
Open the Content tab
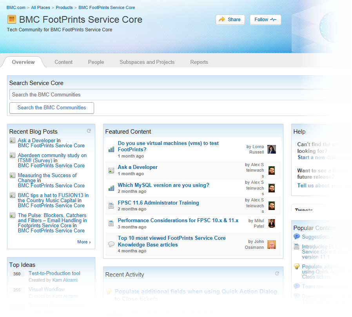64,62
